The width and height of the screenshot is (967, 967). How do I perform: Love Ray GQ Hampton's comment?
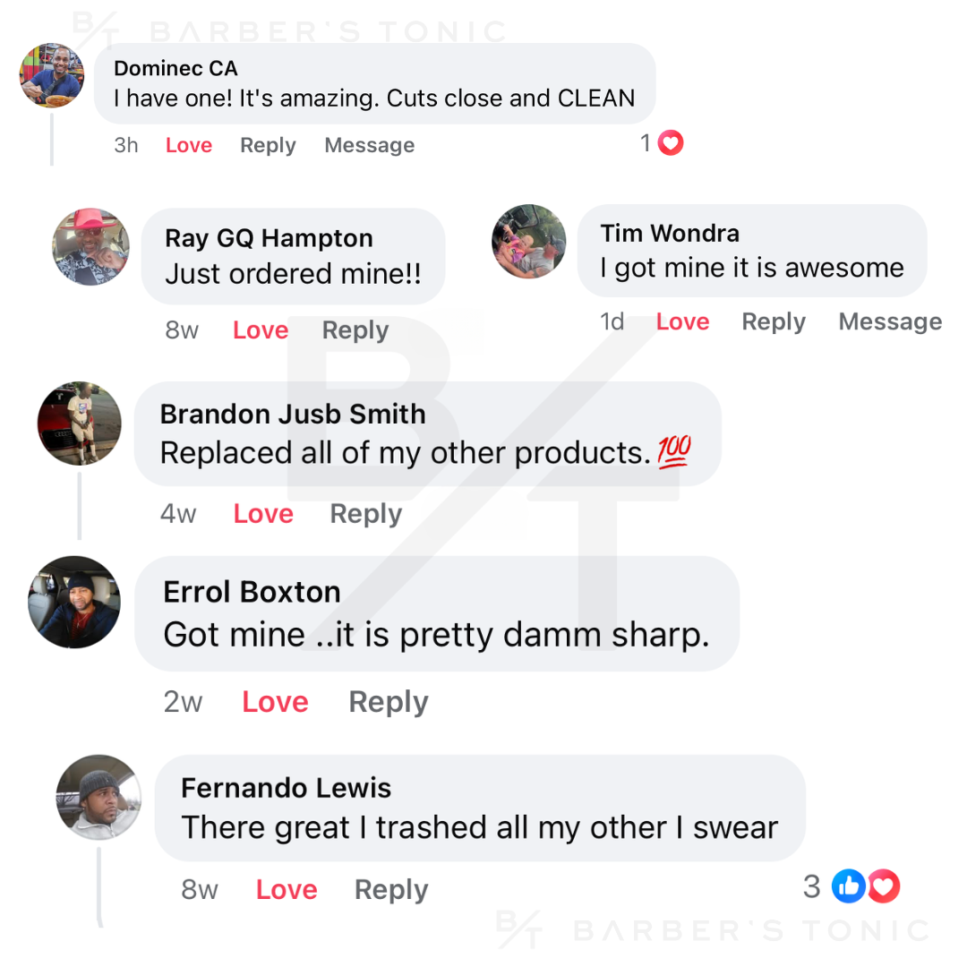coord(261,330)
